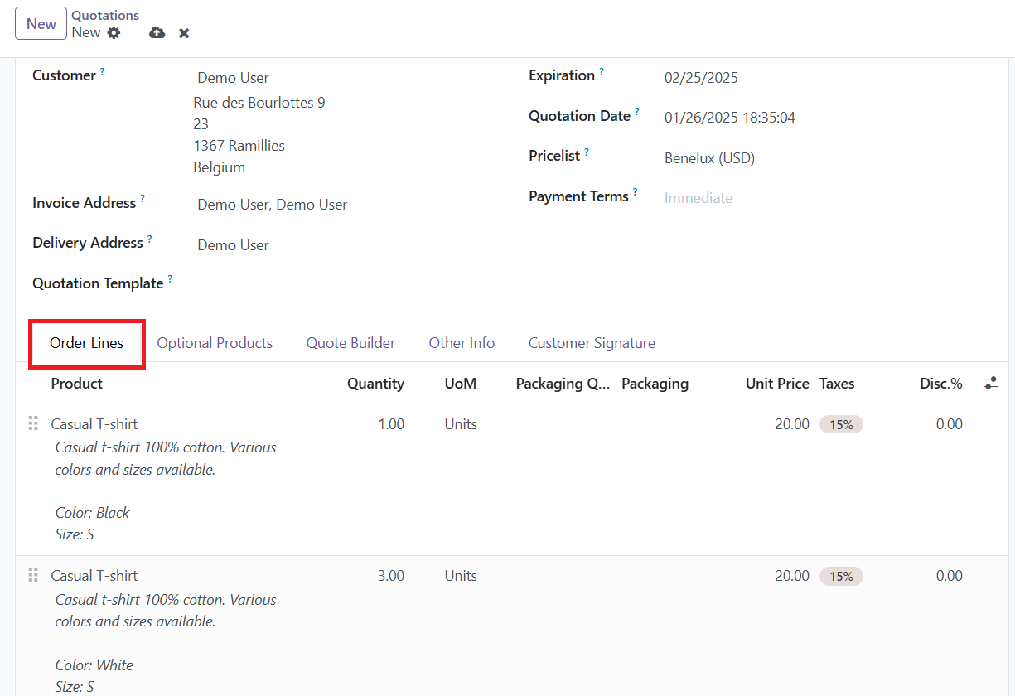Edit the 3.00 quantity of White T-shirt

tap(391, 576)
